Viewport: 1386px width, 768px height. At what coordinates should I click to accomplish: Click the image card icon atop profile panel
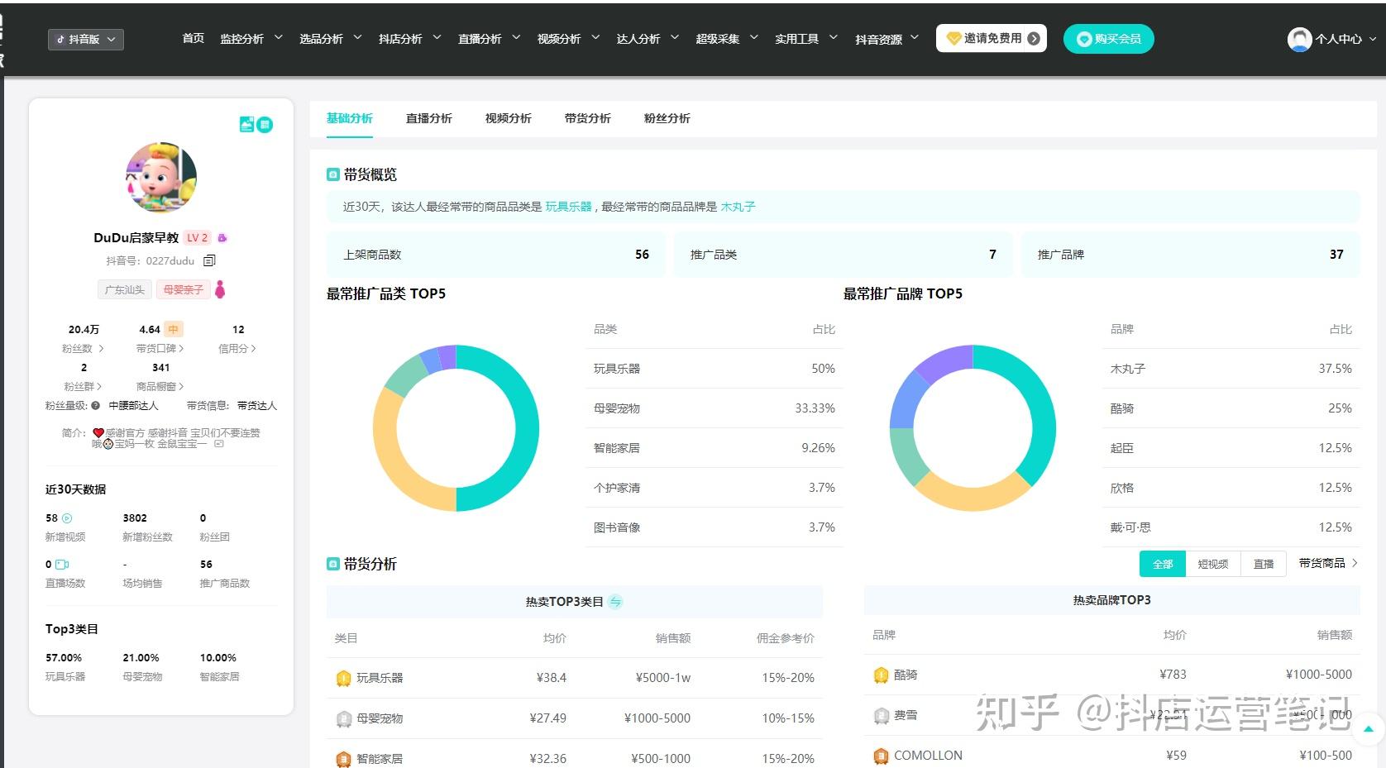pyautogui.click(x=246, y=124)
